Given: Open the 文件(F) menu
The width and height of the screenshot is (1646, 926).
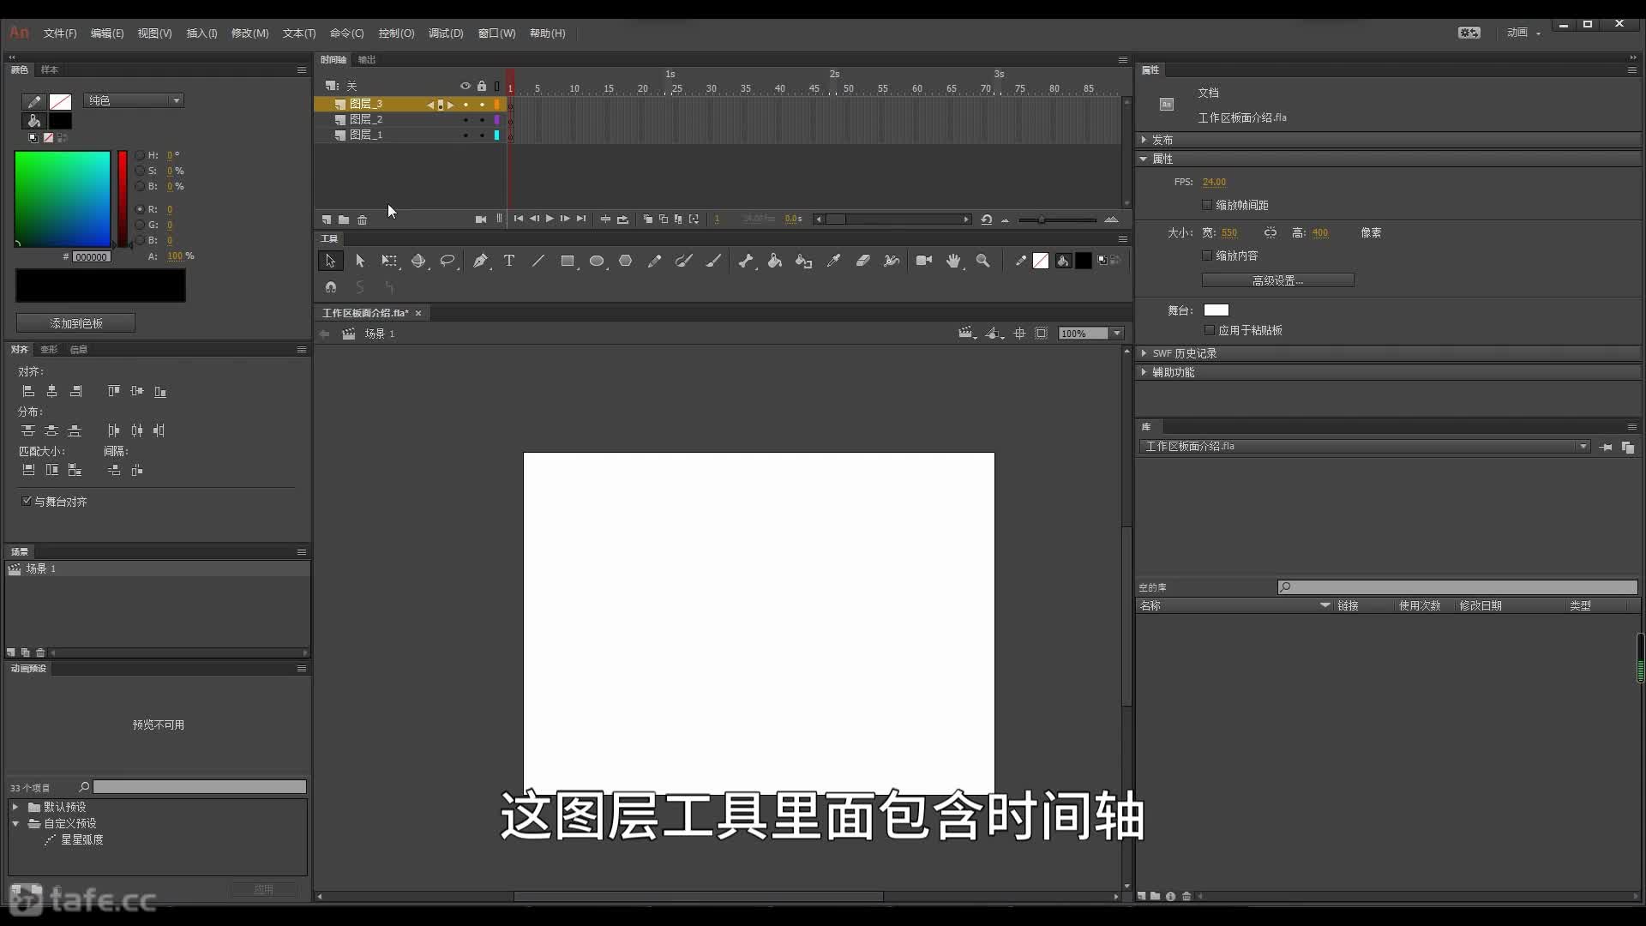Looking at the screenshot, I should [60, 33].
